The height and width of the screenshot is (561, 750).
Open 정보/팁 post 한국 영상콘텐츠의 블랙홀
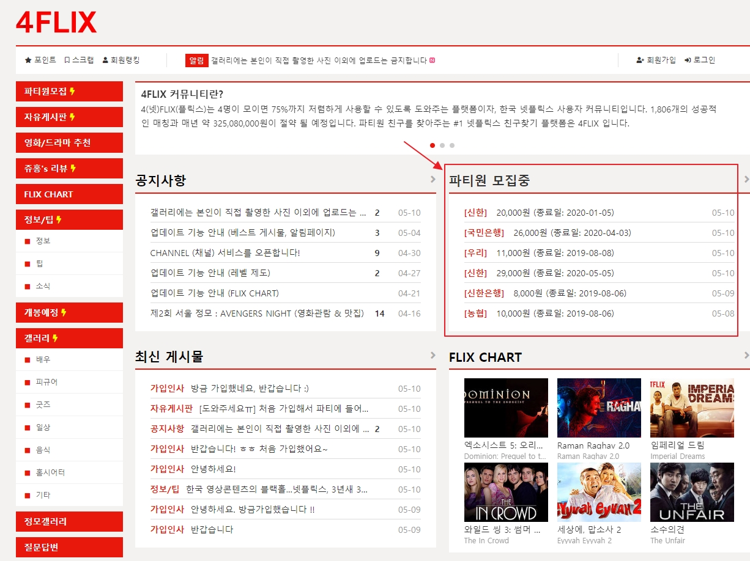[277, 490]
